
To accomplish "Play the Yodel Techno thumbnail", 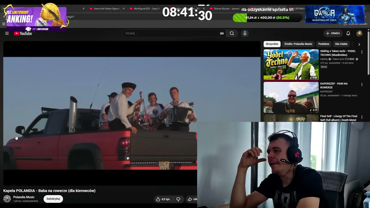I will (291, 64).
